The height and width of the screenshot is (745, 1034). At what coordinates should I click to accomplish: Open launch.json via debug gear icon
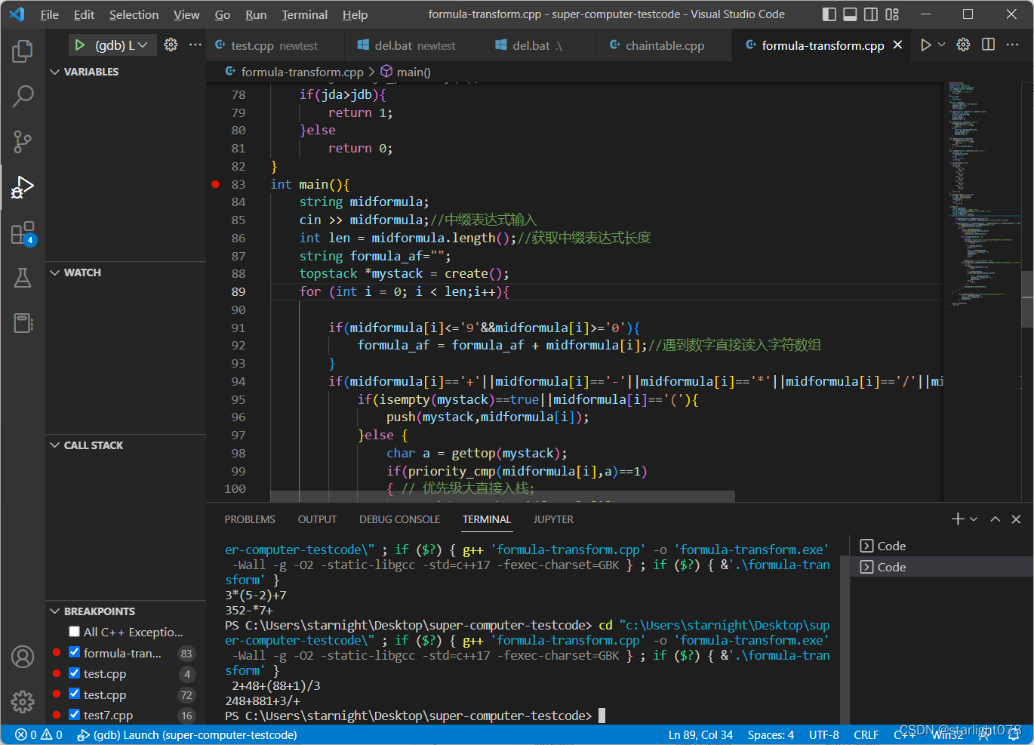pyautogui.click(x=171, y=45)
